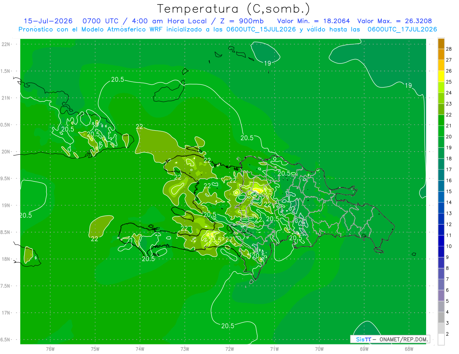The height and width of the screenshot is (354, 459).
Task: Click the "0600UTC_17JUL2026" valid-until time
Action: [x=402, y=29]
